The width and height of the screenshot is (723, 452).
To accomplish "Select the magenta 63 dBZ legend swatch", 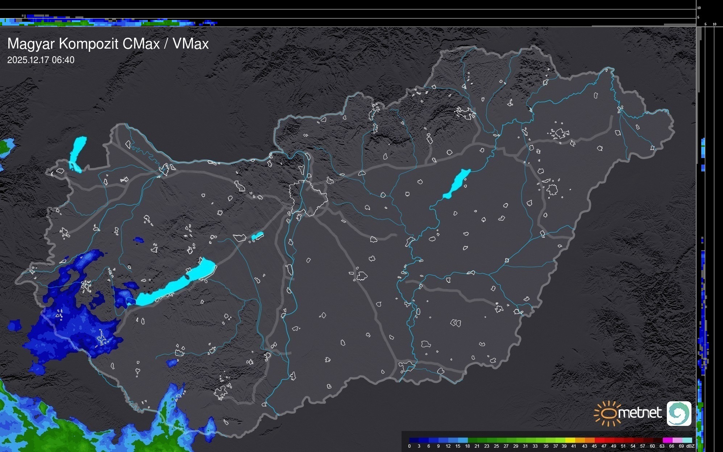I will coord(667,440).
